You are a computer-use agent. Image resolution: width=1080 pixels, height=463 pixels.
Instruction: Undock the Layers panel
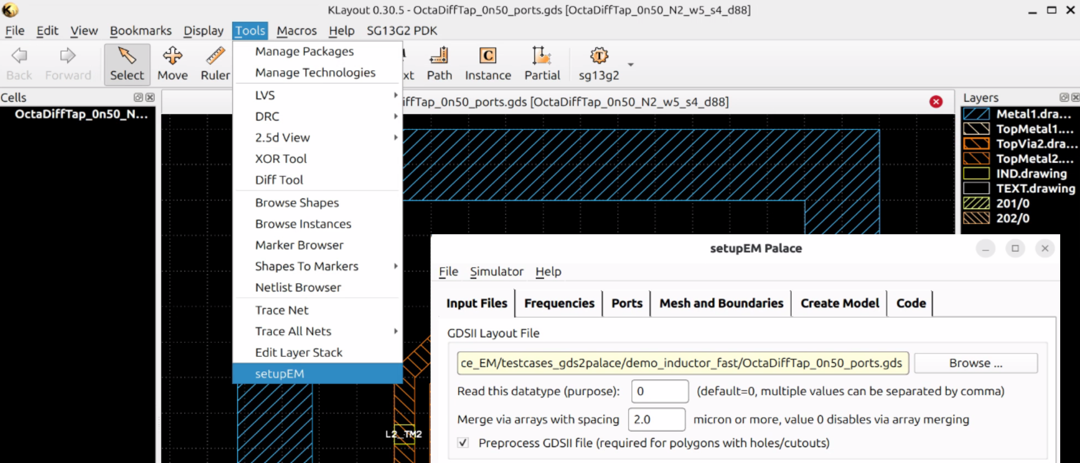pyautogui.click(x=1064, y=97)
